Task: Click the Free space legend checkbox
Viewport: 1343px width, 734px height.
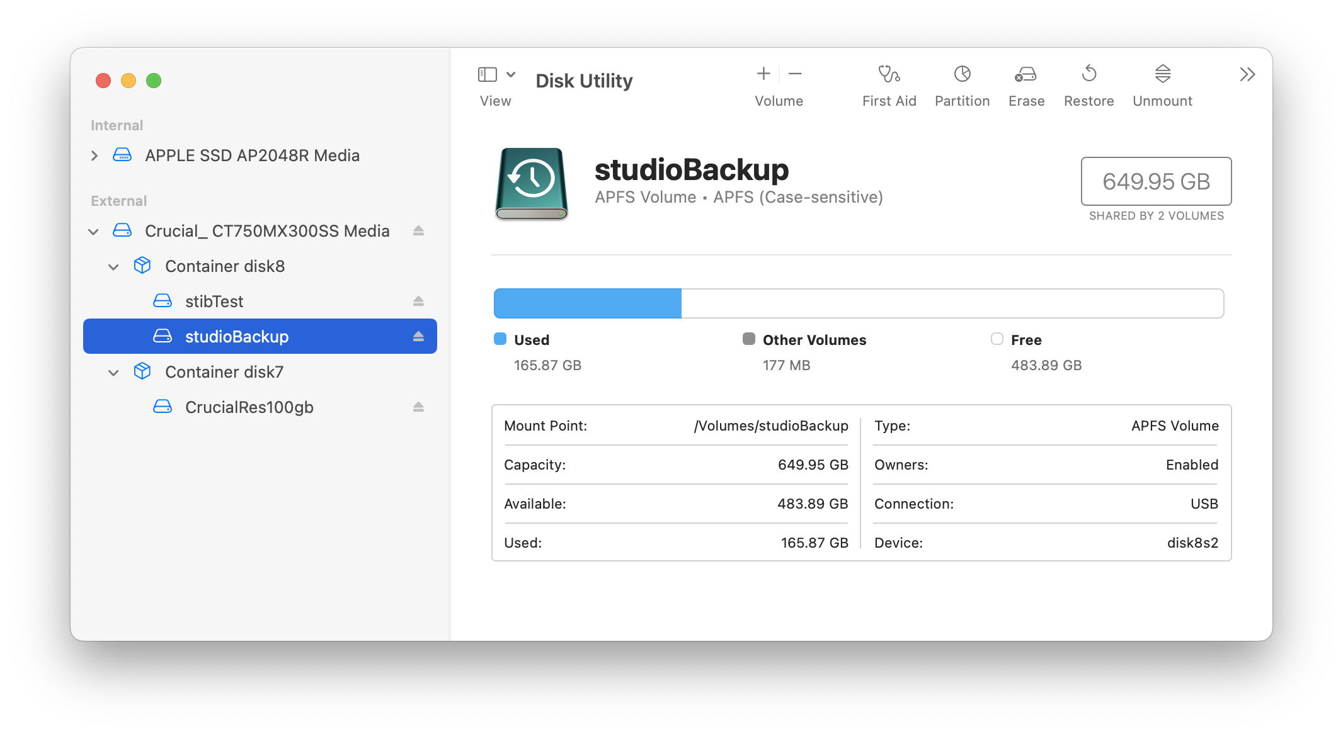Action: (997, 339)
